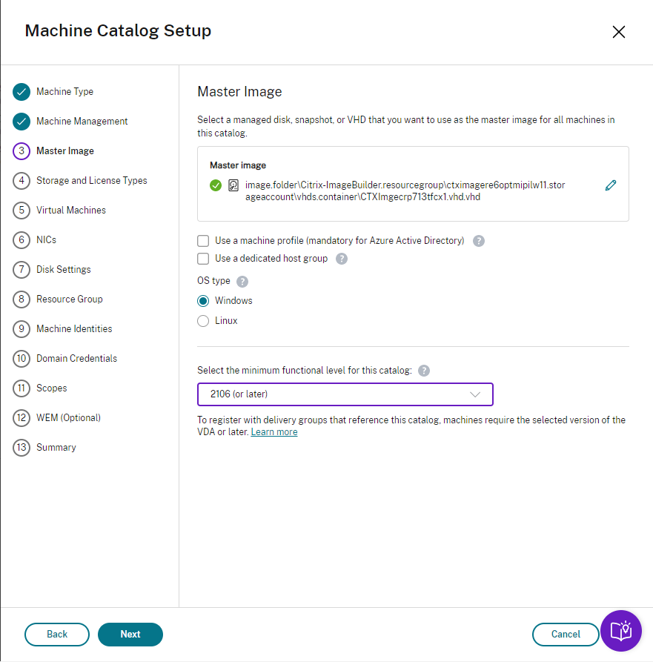Close the Machine Catalog Setup dialog
Screen dimensions: 653x662
619,32
